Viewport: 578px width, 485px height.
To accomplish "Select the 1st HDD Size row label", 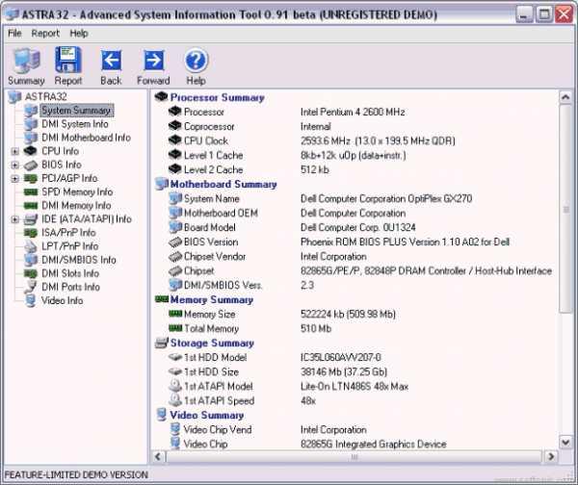I will pyautogui.click(x=211, y=372).
